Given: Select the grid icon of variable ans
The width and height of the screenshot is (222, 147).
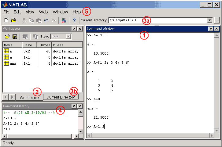Looking at the screenshot, I should click(x=6, y=63).
